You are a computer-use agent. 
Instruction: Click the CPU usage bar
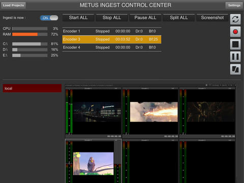(30, 28)
